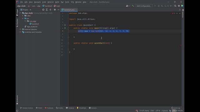Click the lock read-only icon in status bar
The width and height of the screenshot is (200, 112).
point(170,111)
